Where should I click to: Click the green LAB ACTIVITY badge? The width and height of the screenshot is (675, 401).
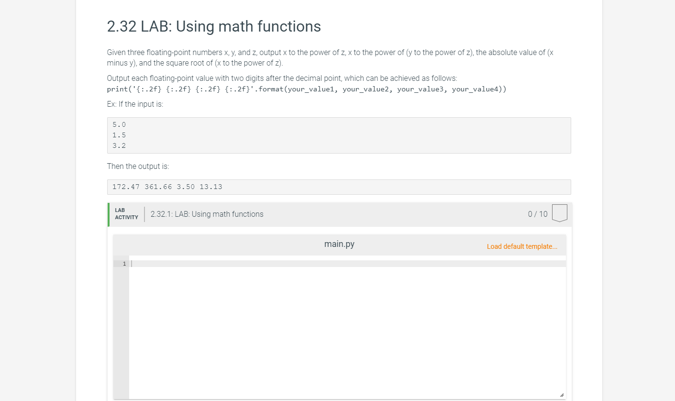click(125, 214)
